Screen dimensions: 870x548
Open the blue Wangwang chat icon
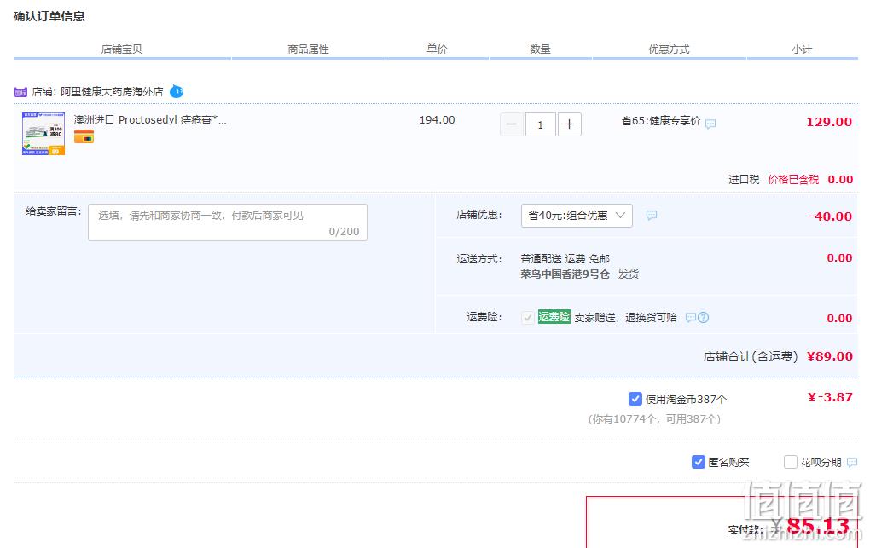pyautogui.click(x=177, y=91)
